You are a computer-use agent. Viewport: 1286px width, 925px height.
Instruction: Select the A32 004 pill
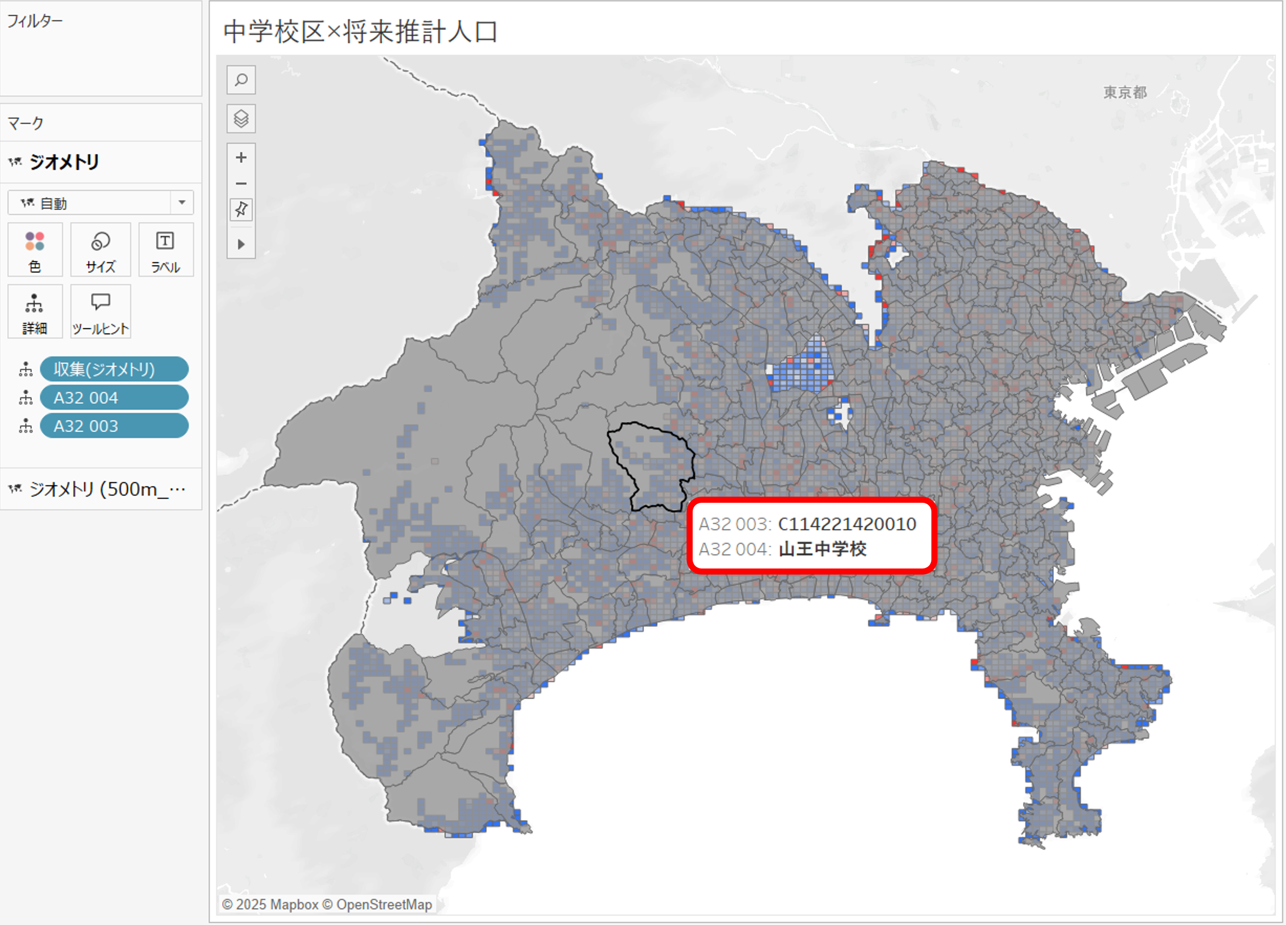[x=114, y=398]
